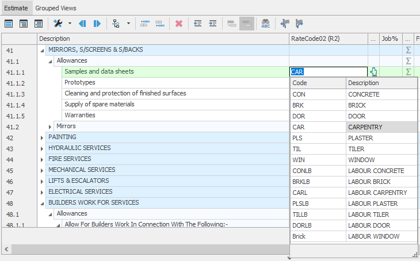Click the tree structure icon
Screen dimensions: 420x261
(116, 24)
